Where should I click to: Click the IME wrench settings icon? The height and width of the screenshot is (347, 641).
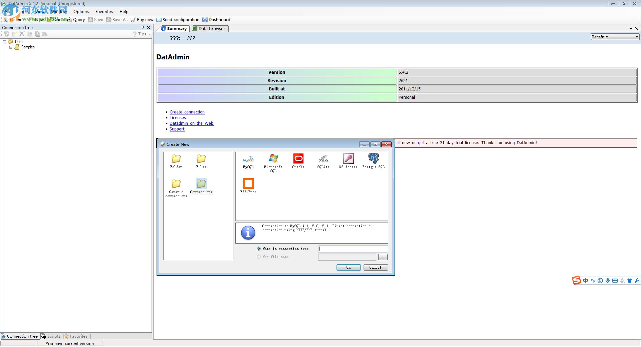pos(637,281)
